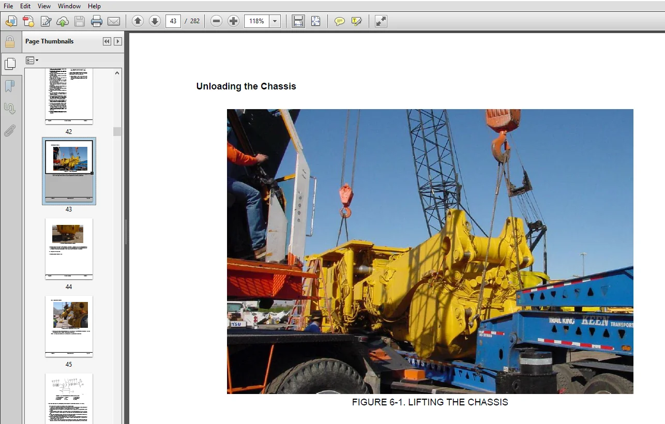Click the Create PDF toolbar icon
Screen dimensions: 665x424
(28, 21)
